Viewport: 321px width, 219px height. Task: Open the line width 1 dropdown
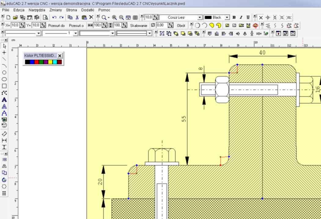(76, 33)
